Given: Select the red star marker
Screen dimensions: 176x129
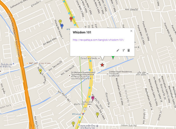Looking at the screenshot, I should pyautogui.click(x=102, y=65).
